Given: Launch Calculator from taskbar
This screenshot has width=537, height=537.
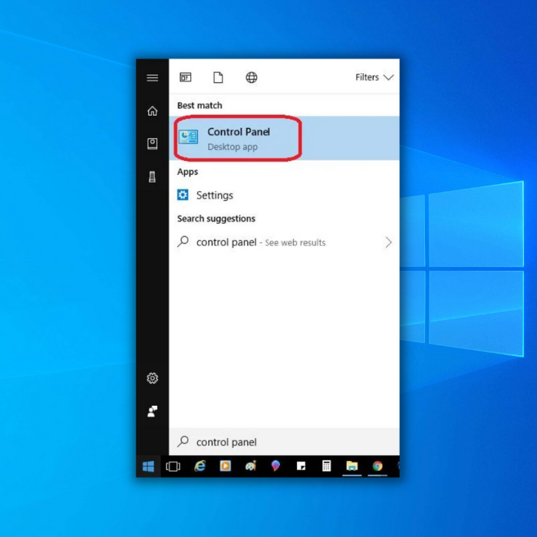Looking at the screenshot, I should 326,466.
